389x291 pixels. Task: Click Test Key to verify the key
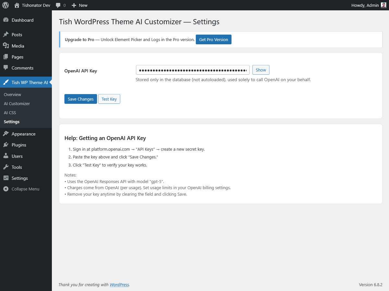(x=109, y=99)
